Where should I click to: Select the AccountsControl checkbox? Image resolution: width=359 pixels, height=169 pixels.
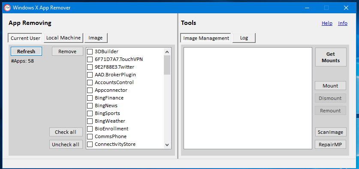click(90, 82)
